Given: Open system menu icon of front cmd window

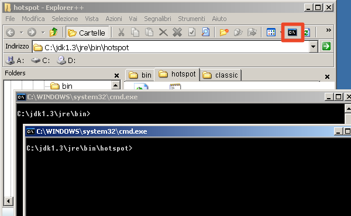Looking at the screenshot, I should (x=30, y=131).
